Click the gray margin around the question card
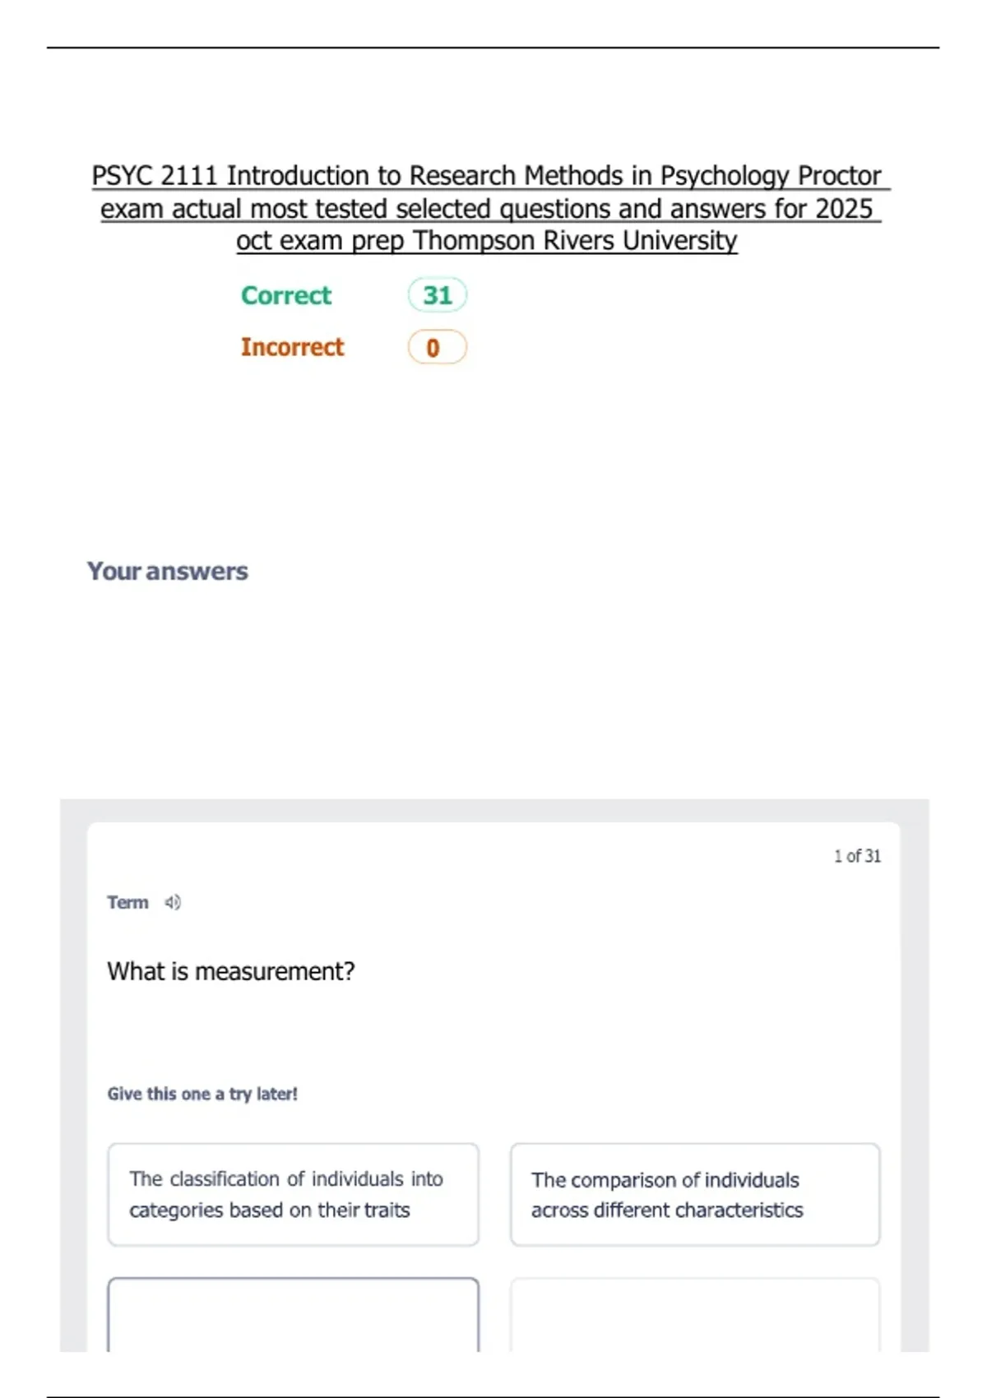Image resolution: width=987 pixels, height=1398 pixels. coord(73,1069)
